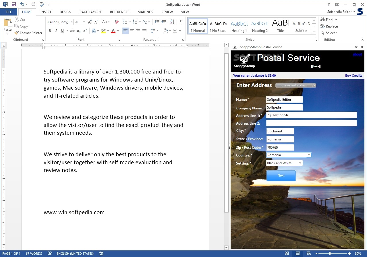Expand the bullets list dropdown arrow
The height and width of the screenshot is (257, 367).
130,22
